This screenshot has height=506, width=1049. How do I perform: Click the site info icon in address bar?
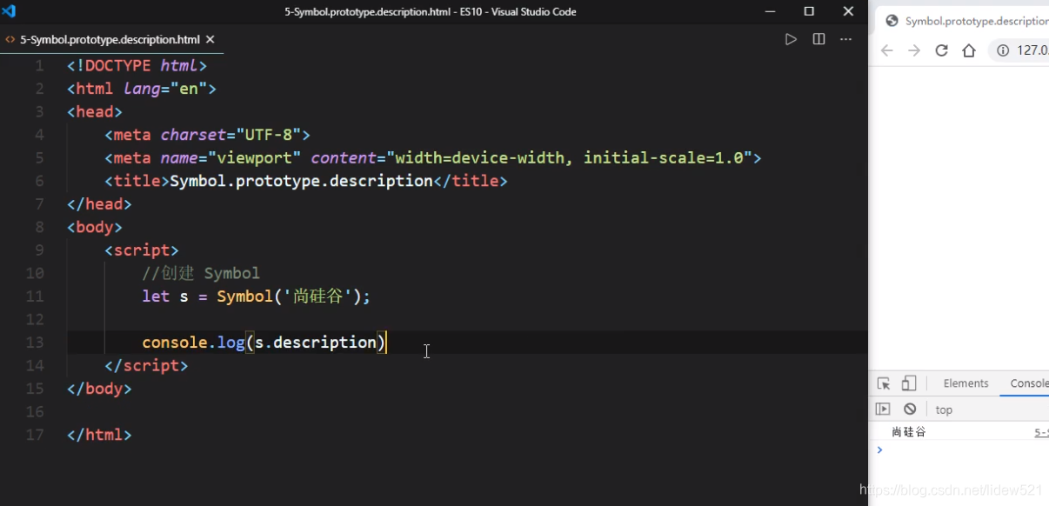point(1003,50)
